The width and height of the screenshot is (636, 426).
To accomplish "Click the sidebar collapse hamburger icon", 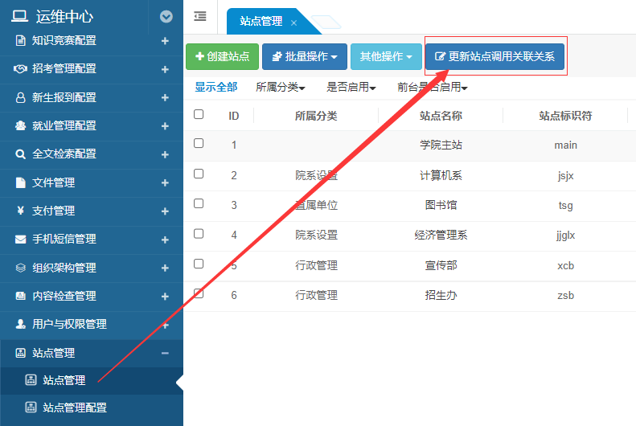I will click(x=200, y=16).
